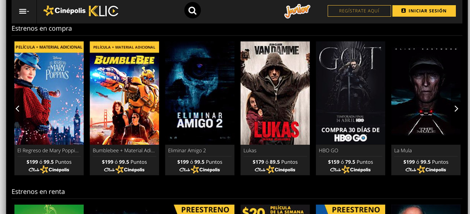Open the Estrenos en compra heading
470x214 pixels.
click(x=42, y=29)
